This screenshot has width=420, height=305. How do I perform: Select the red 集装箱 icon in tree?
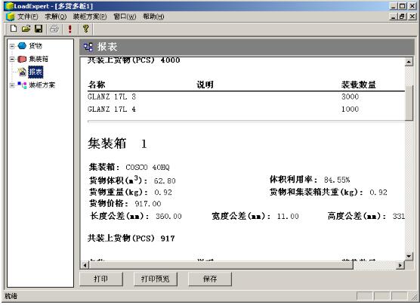tap(22, 59)
